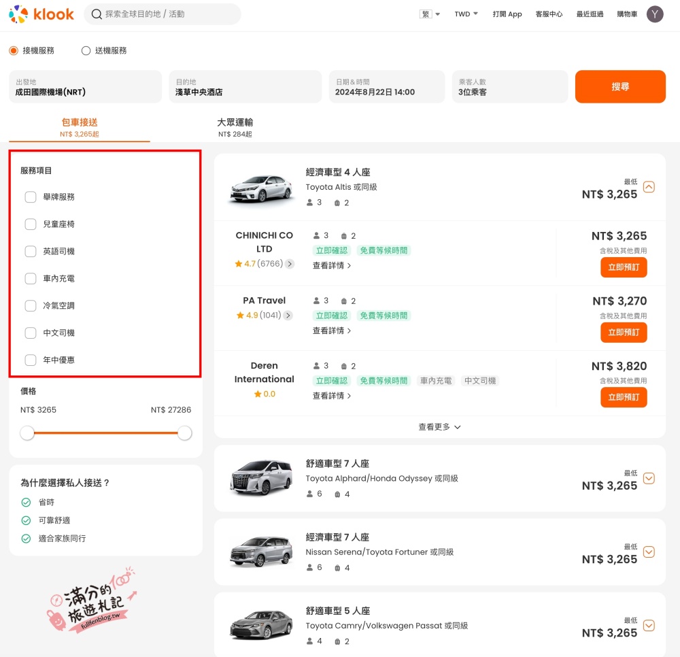Image resolution: width=680 pixels, height=657 pixels.
Task: Expand the 舒適車型 5 人座 card
Action: [x=649, y=626]
